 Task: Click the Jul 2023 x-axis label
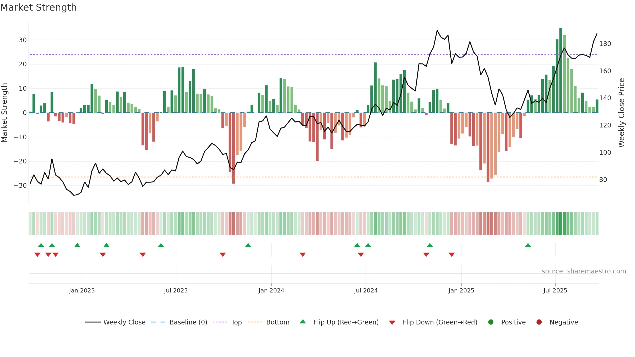[x=176, y=290]
